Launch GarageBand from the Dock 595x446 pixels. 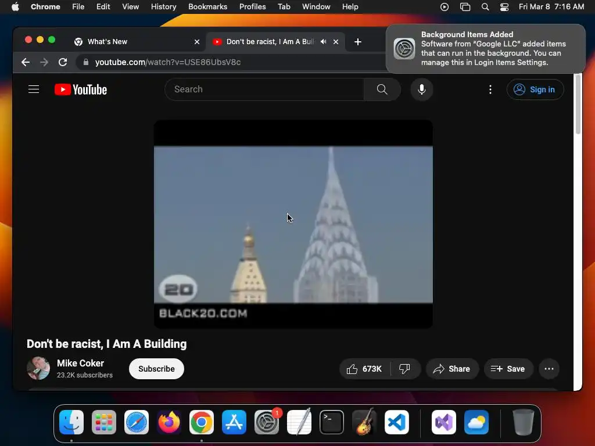click(364, 422)
